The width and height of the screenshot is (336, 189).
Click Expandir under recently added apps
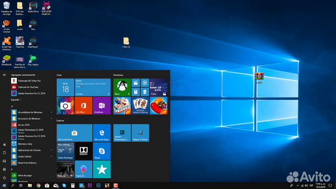click(16, 100)
